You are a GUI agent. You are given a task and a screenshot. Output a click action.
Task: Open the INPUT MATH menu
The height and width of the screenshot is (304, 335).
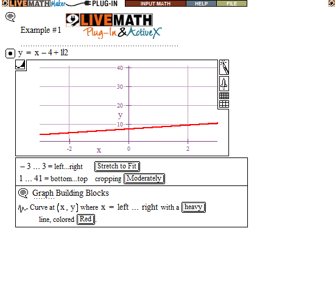[x=155, y=4]
